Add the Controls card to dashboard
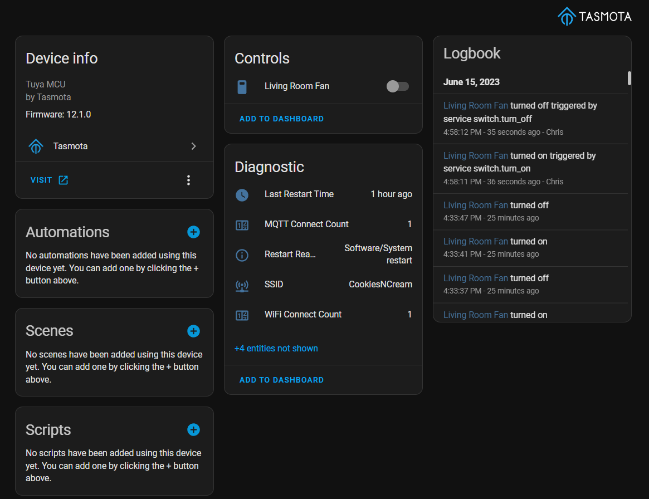 pos(281,119)
